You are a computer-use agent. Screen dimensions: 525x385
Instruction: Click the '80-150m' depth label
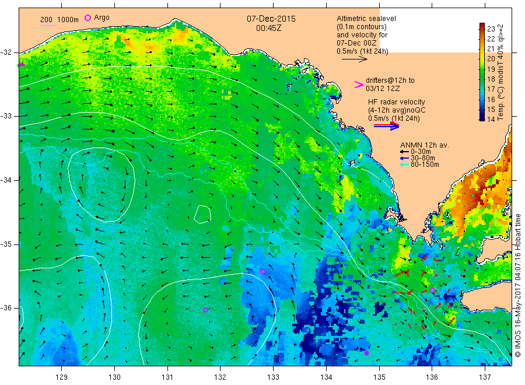pos(425,164)
